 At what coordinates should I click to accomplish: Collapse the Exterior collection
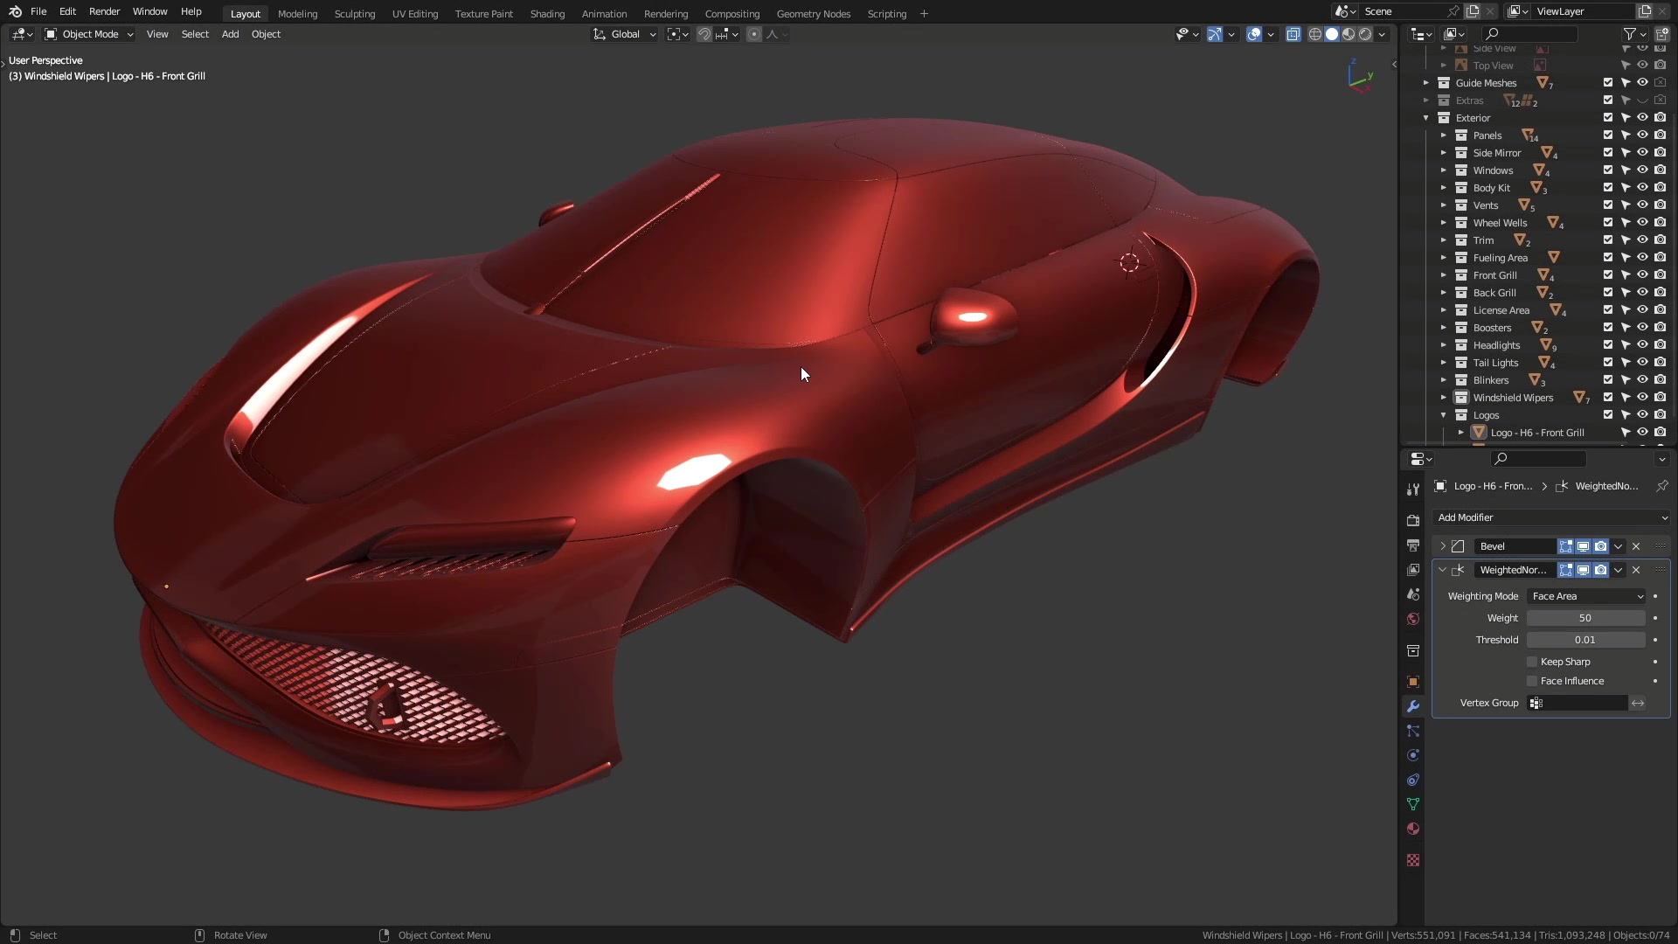click(x=1425, y=118)
